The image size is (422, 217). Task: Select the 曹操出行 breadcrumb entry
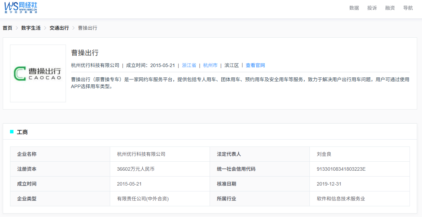(x=87, y=28)
